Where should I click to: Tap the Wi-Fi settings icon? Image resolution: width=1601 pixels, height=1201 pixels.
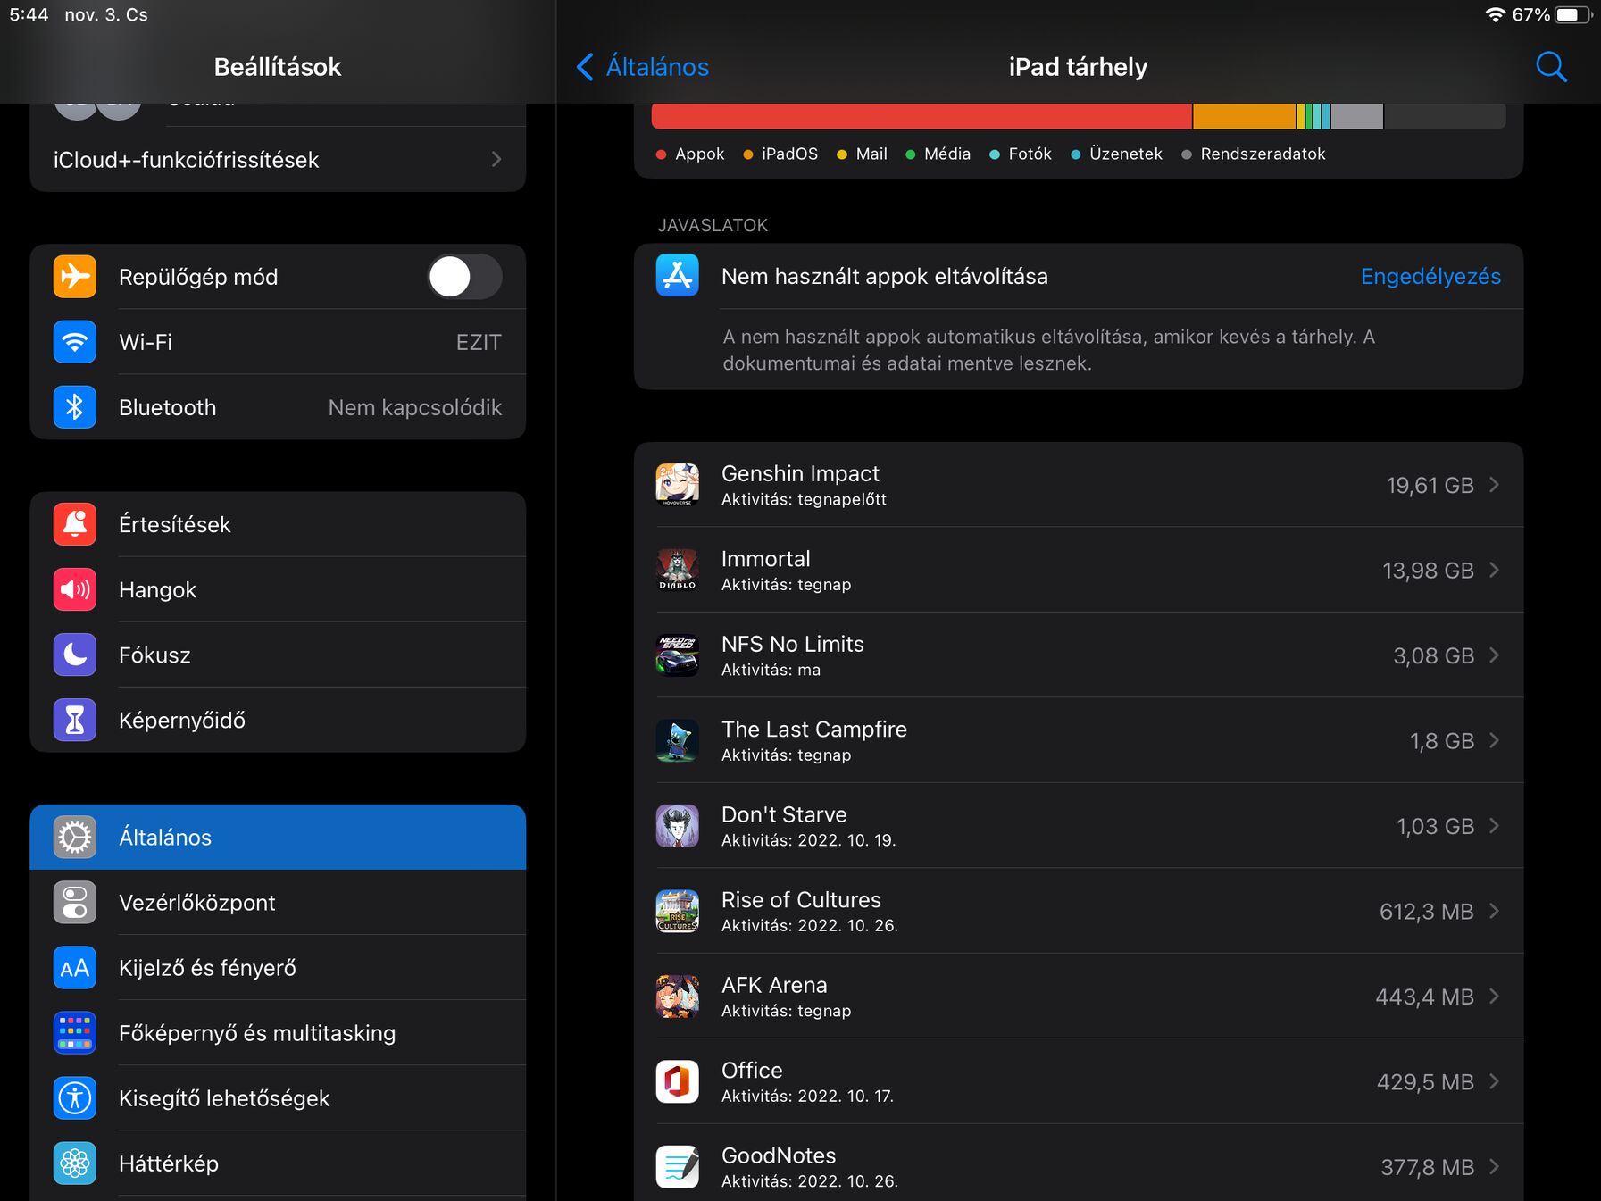pyautogui.click(x=75, y=342)
